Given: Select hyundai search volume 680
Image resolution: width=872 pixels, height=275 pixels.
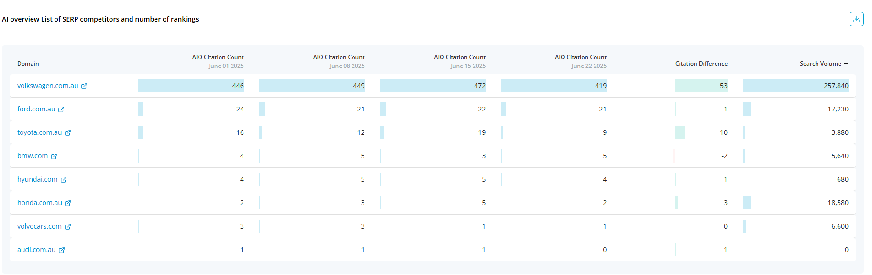Looking at the screenshot, I should 843,179.
